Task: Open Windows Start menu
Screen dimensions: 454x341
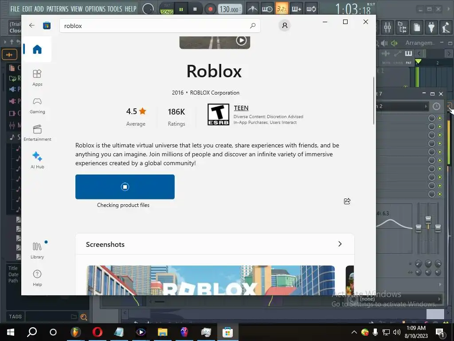Action: pyautogui.click(x=11, y=332)
